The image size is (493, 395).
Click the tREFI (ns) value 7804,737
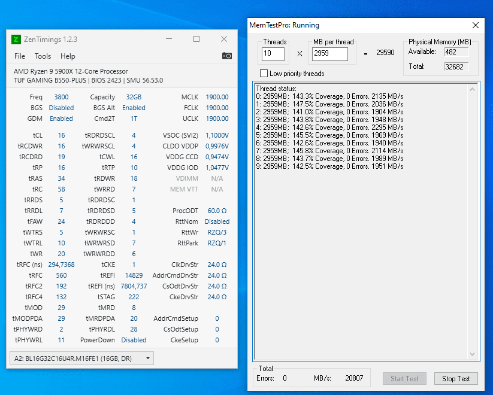click(x=134, y=286)
